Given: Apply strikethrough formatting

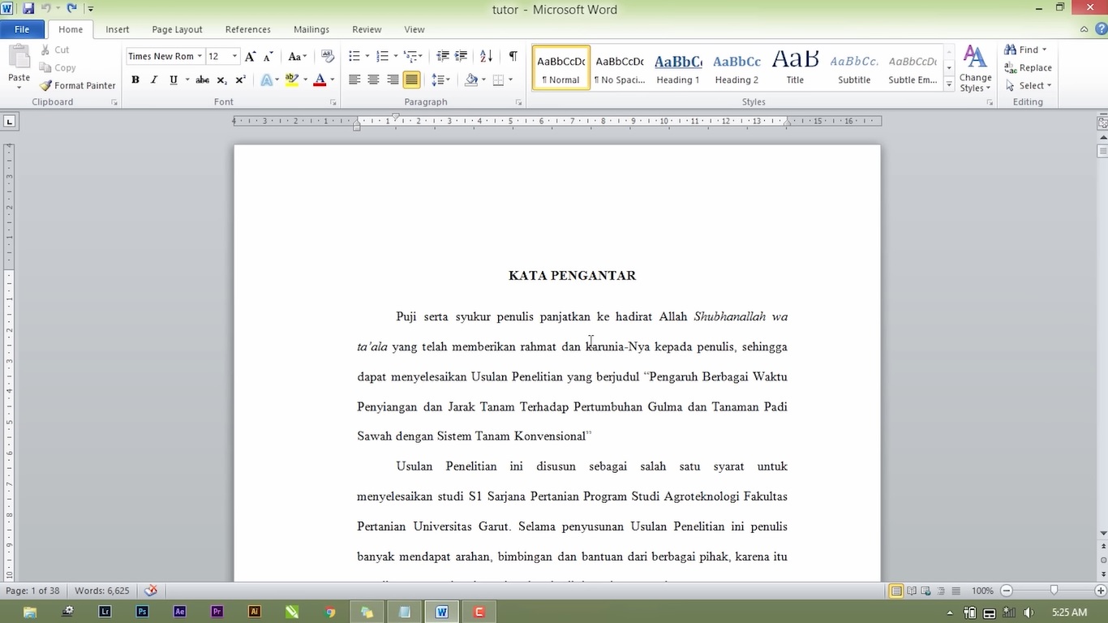Looking at the screenshot, I should point(203,79).
